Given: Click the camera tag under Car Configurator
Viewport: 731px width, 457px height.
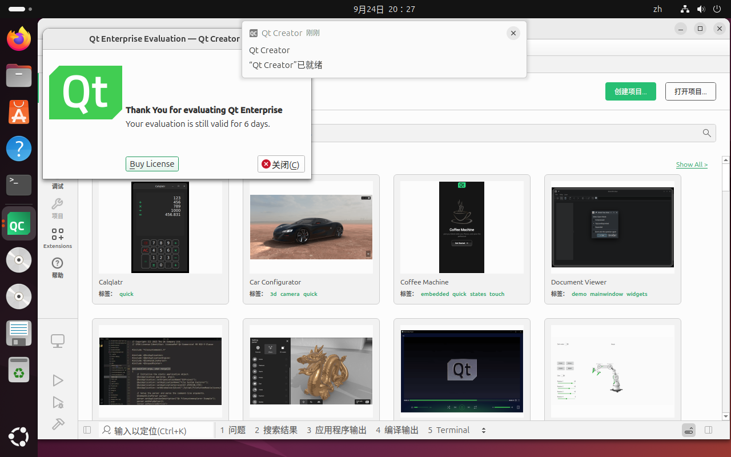Looking at the screenshot, I should (x=290, y=294).
